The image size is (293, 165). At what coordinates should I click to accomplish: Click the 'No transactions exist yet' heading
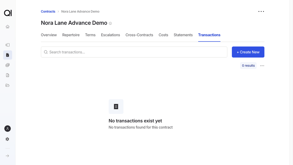[x=135, y=121]
